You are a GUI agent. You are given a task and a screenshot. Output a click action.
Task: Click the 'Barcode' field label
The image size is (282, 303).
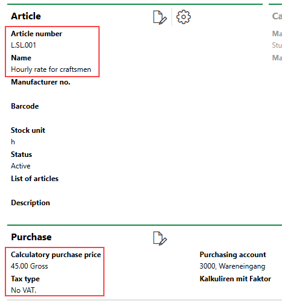(x=25, y=106)
